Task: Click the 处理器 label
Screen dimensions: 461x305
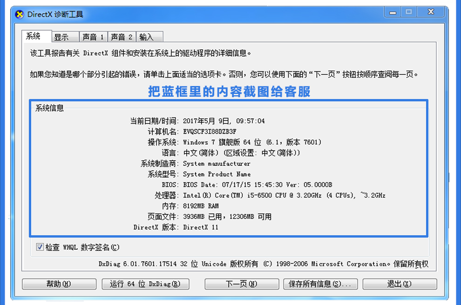Action: 166,195
